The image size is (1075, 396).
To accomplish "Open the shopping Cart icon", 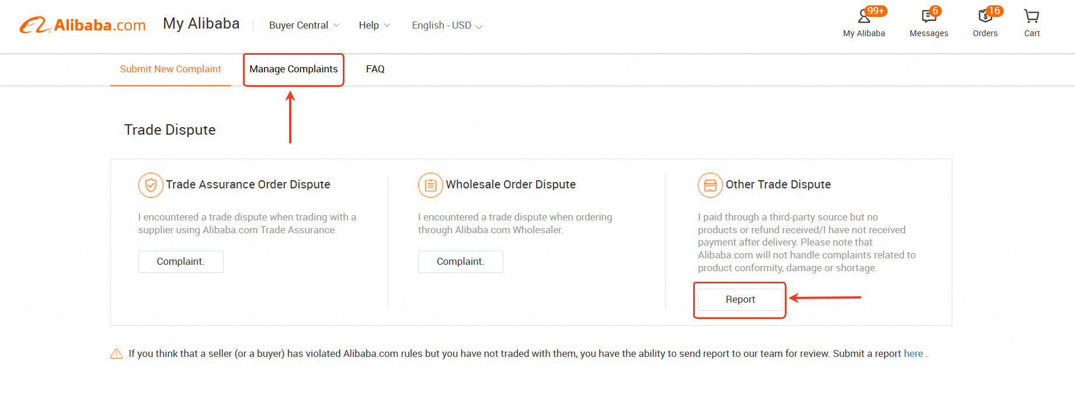I will click(x=1032, y=16).
